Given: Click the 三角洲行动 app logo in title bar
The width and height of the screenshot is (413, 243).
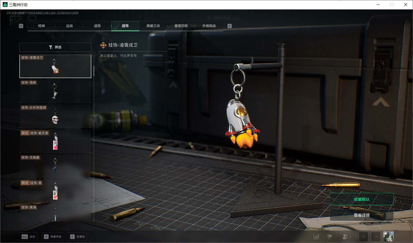Looking at the screenshot, I should tap(5, 5).
